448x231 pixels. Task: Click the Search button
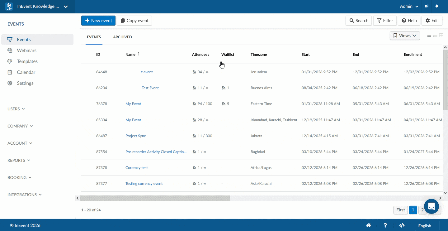[x=359, y=21]
